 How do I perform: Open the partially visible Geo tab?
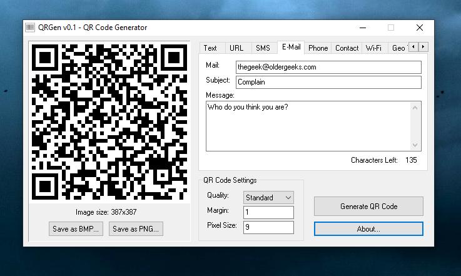[x=398, y=48]
